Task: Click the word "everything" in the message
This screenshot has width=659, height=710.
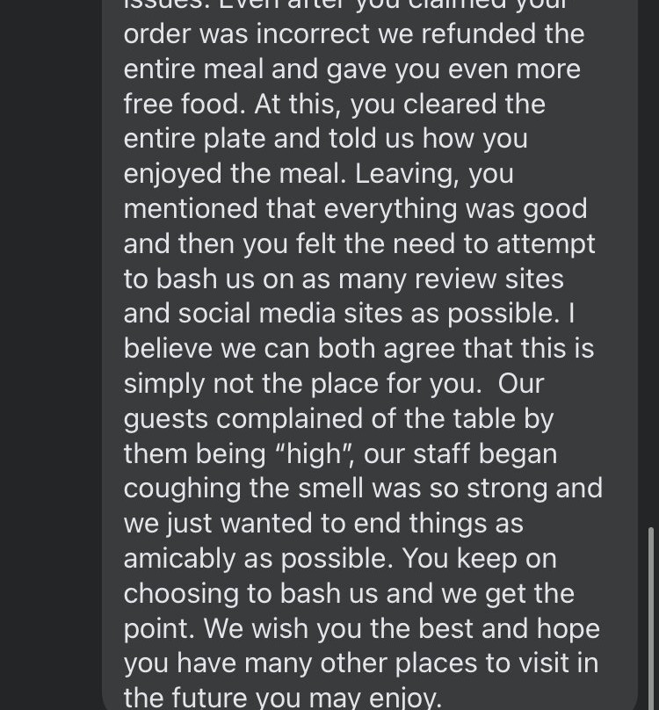Action: pos(390,209)
